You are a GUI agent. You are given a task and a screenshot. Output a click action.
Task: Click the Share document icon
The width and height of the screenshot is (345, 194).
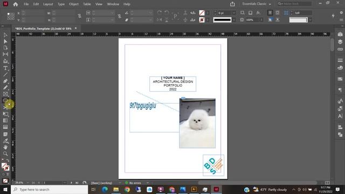pyautogui.click(x=232, y=4)
